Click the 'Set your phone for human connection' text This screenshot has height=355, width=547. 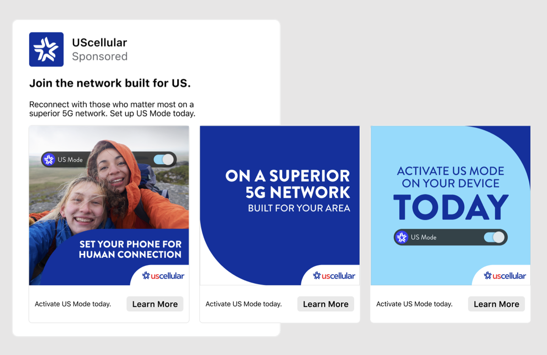130,249
